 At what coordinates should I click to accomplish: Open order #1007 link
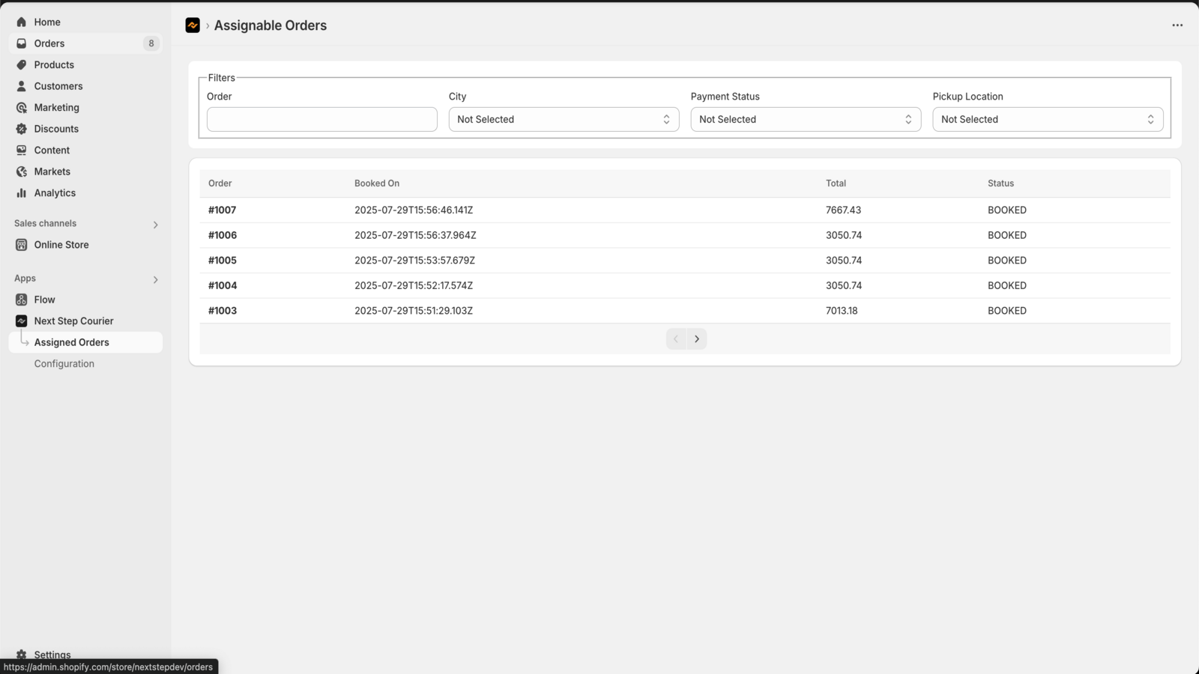223,210
